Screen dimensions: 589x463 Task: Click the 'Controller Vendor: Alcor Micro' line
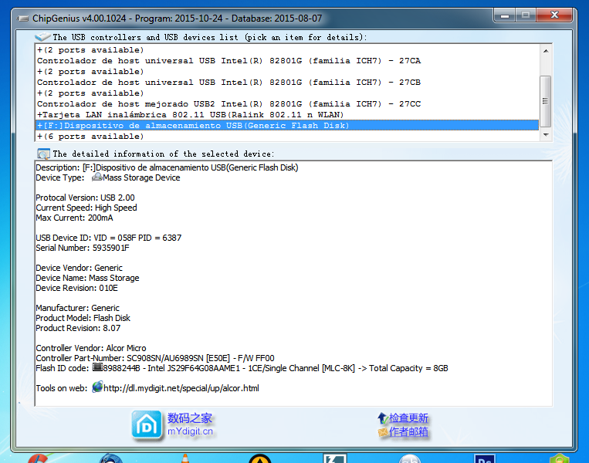tap(91, 348)
